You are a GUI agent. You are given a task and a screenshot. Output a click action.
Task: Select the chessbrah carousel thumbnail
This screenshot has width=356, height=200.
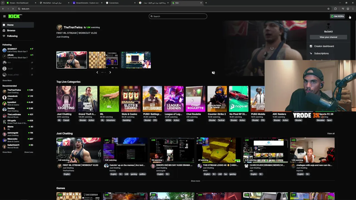103,60
